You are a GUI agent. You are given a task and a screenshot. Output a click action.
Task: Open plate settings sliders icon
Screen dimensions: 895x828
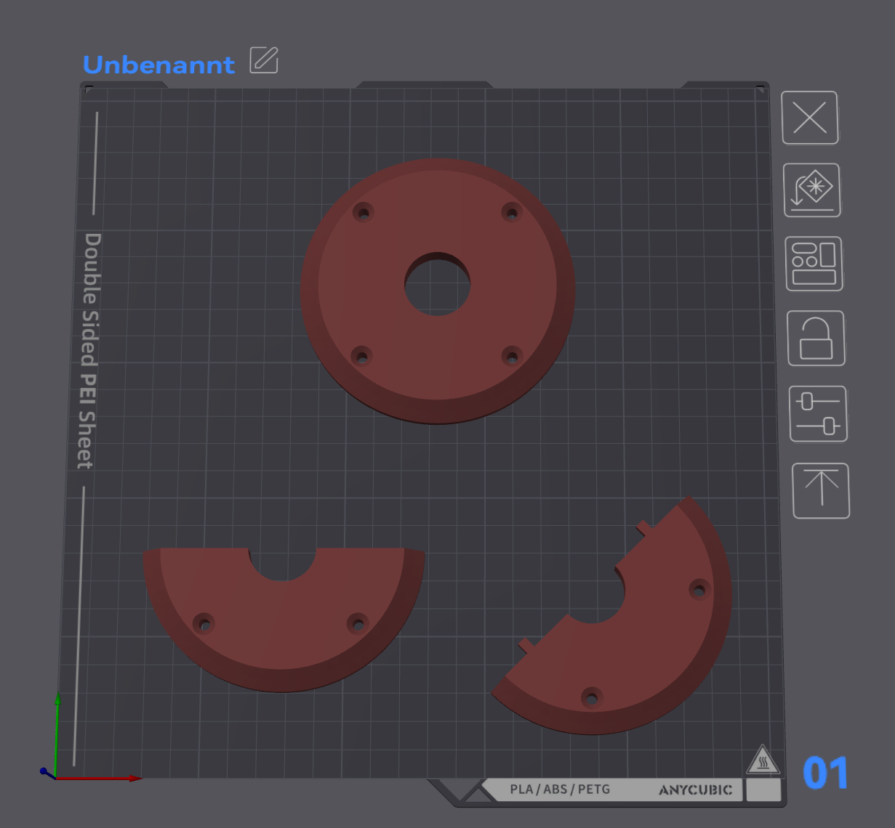818,414
